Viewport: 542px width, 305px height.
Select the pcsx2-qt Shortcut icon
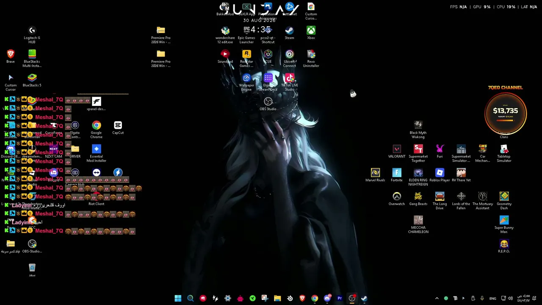(268, 35)
